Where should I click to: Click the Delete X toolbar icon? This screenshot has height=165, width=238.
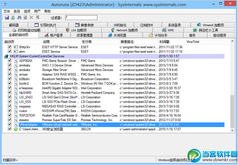pyautogui.click(x=32, y=17)
